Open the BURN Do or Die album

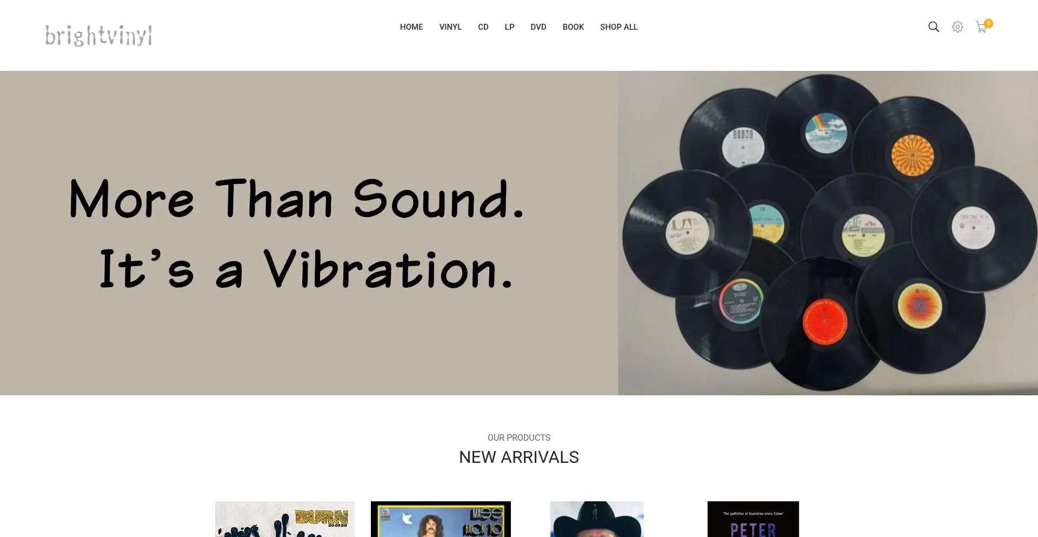[x=285, y=519]
